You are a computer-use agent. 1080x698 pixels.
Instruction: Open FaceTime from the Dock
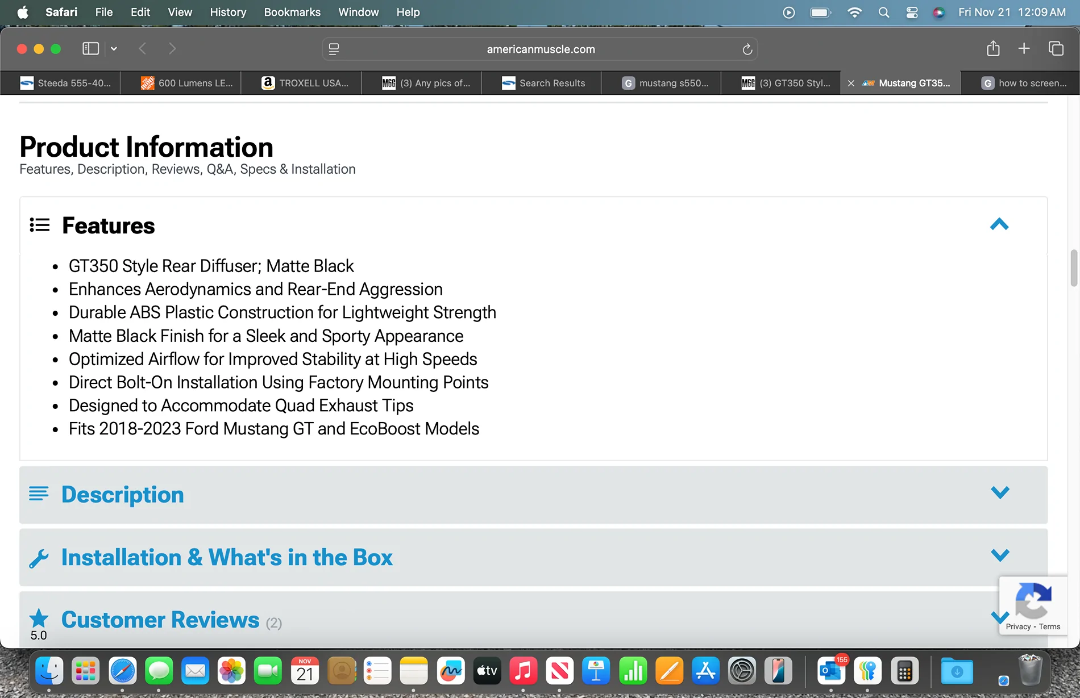(x=268, y=671)
